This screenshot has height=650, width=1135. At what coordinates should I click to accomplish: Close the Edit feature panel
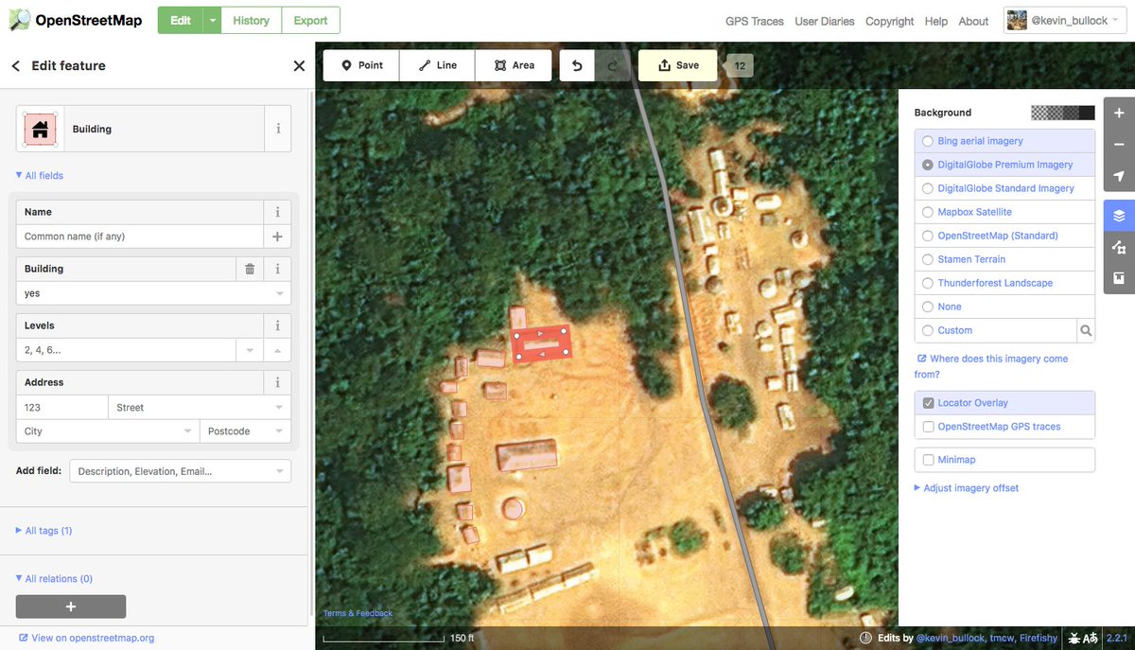click(x=299, y=66)
